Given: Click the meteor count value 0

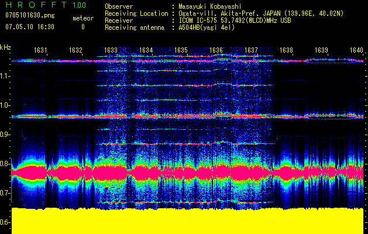Looking at the screenshot, I should (83, 27).
